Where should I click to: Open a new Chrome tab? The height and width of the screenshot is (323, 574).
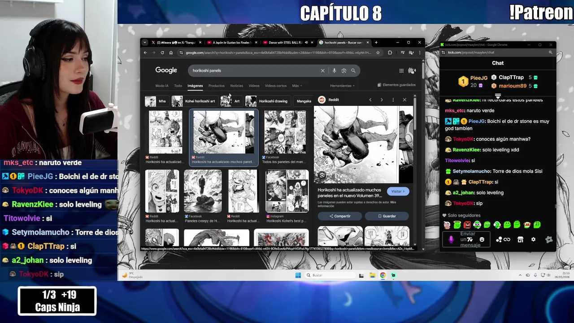pos(376,43)
